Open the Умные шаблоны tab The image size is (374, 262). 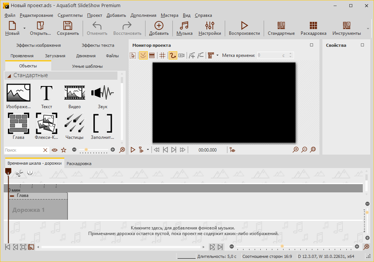[x=87, y=66]
